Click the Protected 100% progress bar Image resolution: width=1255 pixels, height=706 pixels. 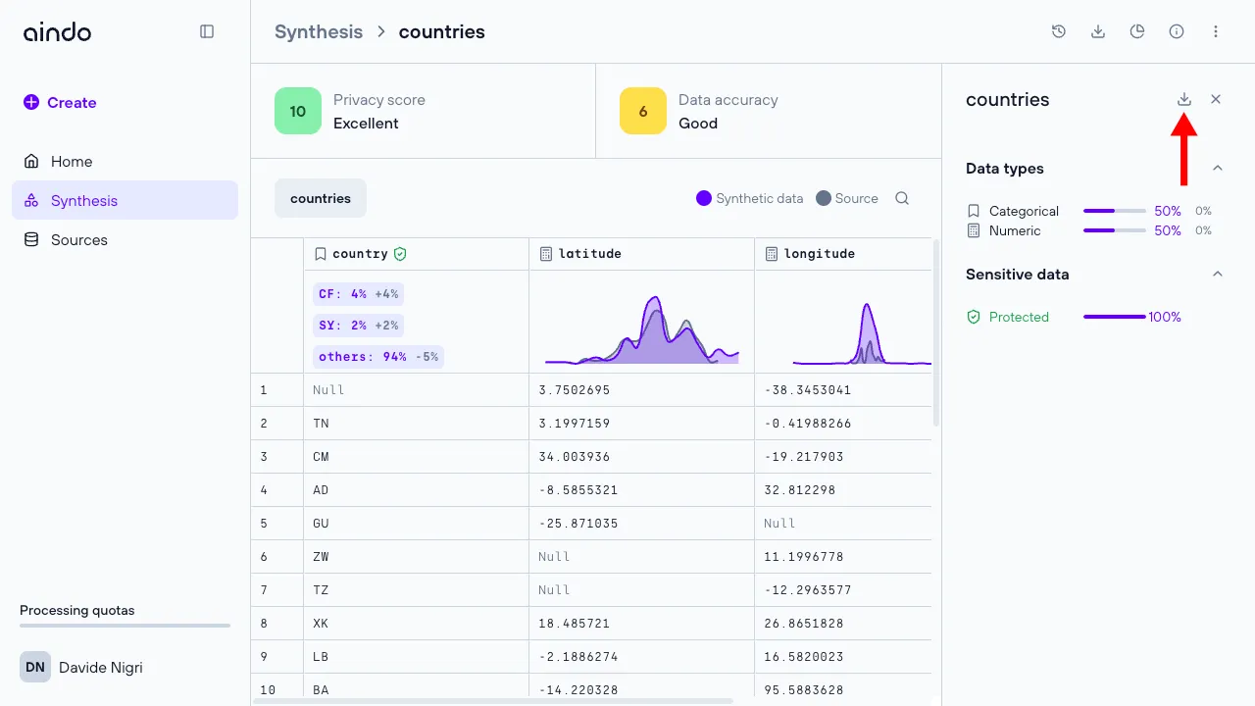point(1115,317)
